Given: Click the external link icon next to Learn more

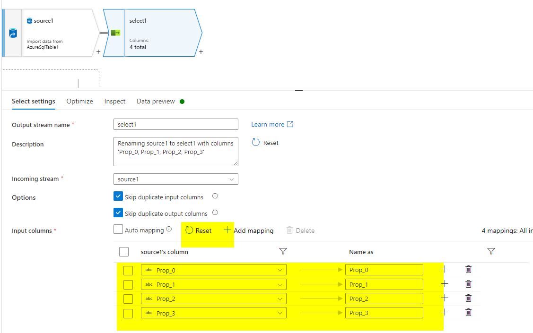Looking at the screenshot, I should point(290,124).
